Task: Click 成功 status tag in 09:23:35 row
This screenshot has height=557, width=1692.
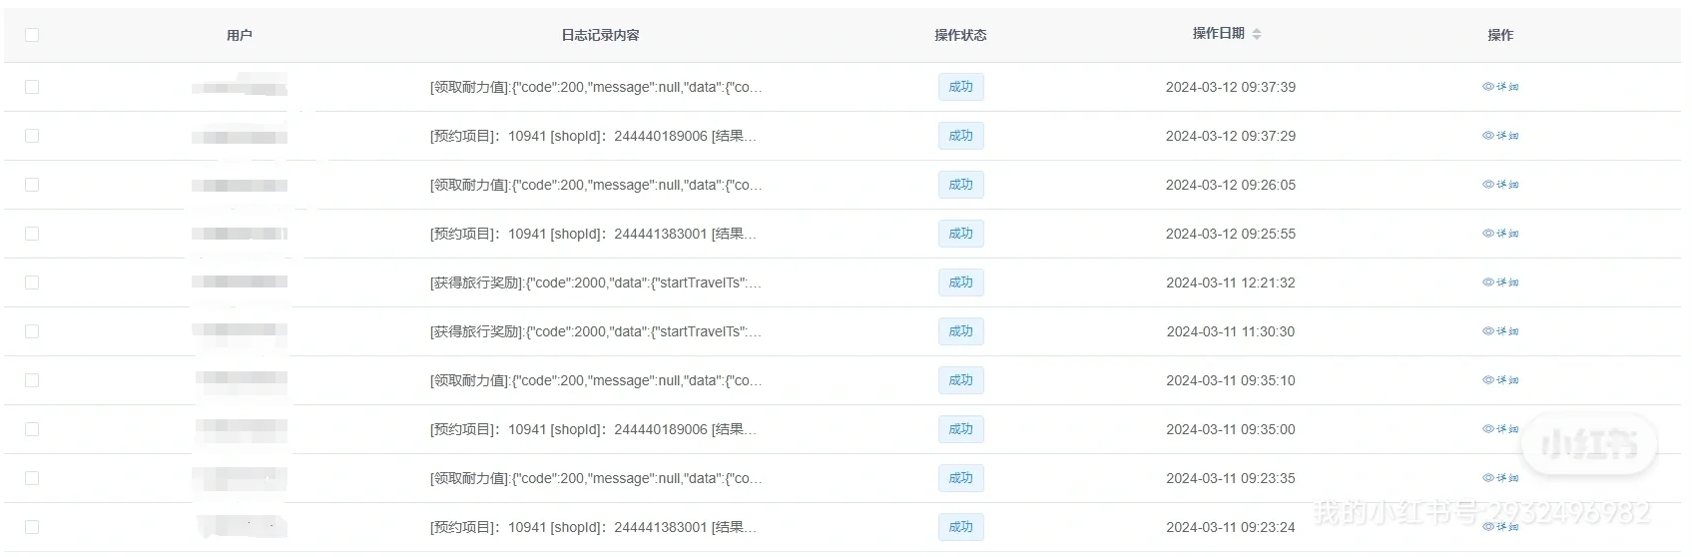Action: tap(960, 478)
